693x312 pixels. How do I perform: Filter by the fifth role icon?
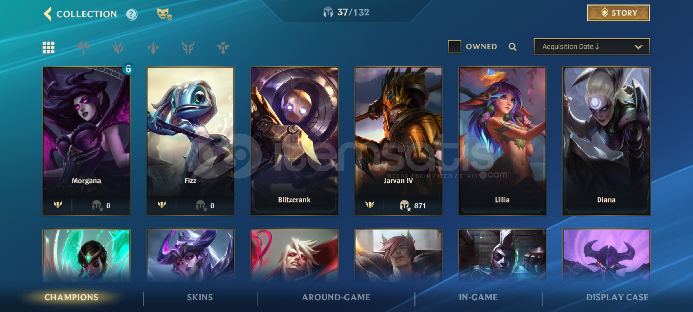click(223, 47)
